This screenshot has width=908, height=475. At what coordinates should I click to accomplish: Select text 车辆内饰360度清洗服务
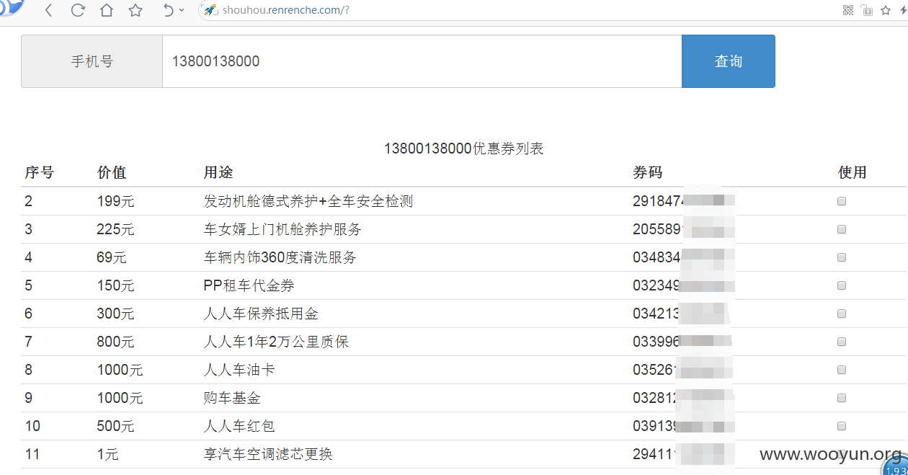(280, 257)
